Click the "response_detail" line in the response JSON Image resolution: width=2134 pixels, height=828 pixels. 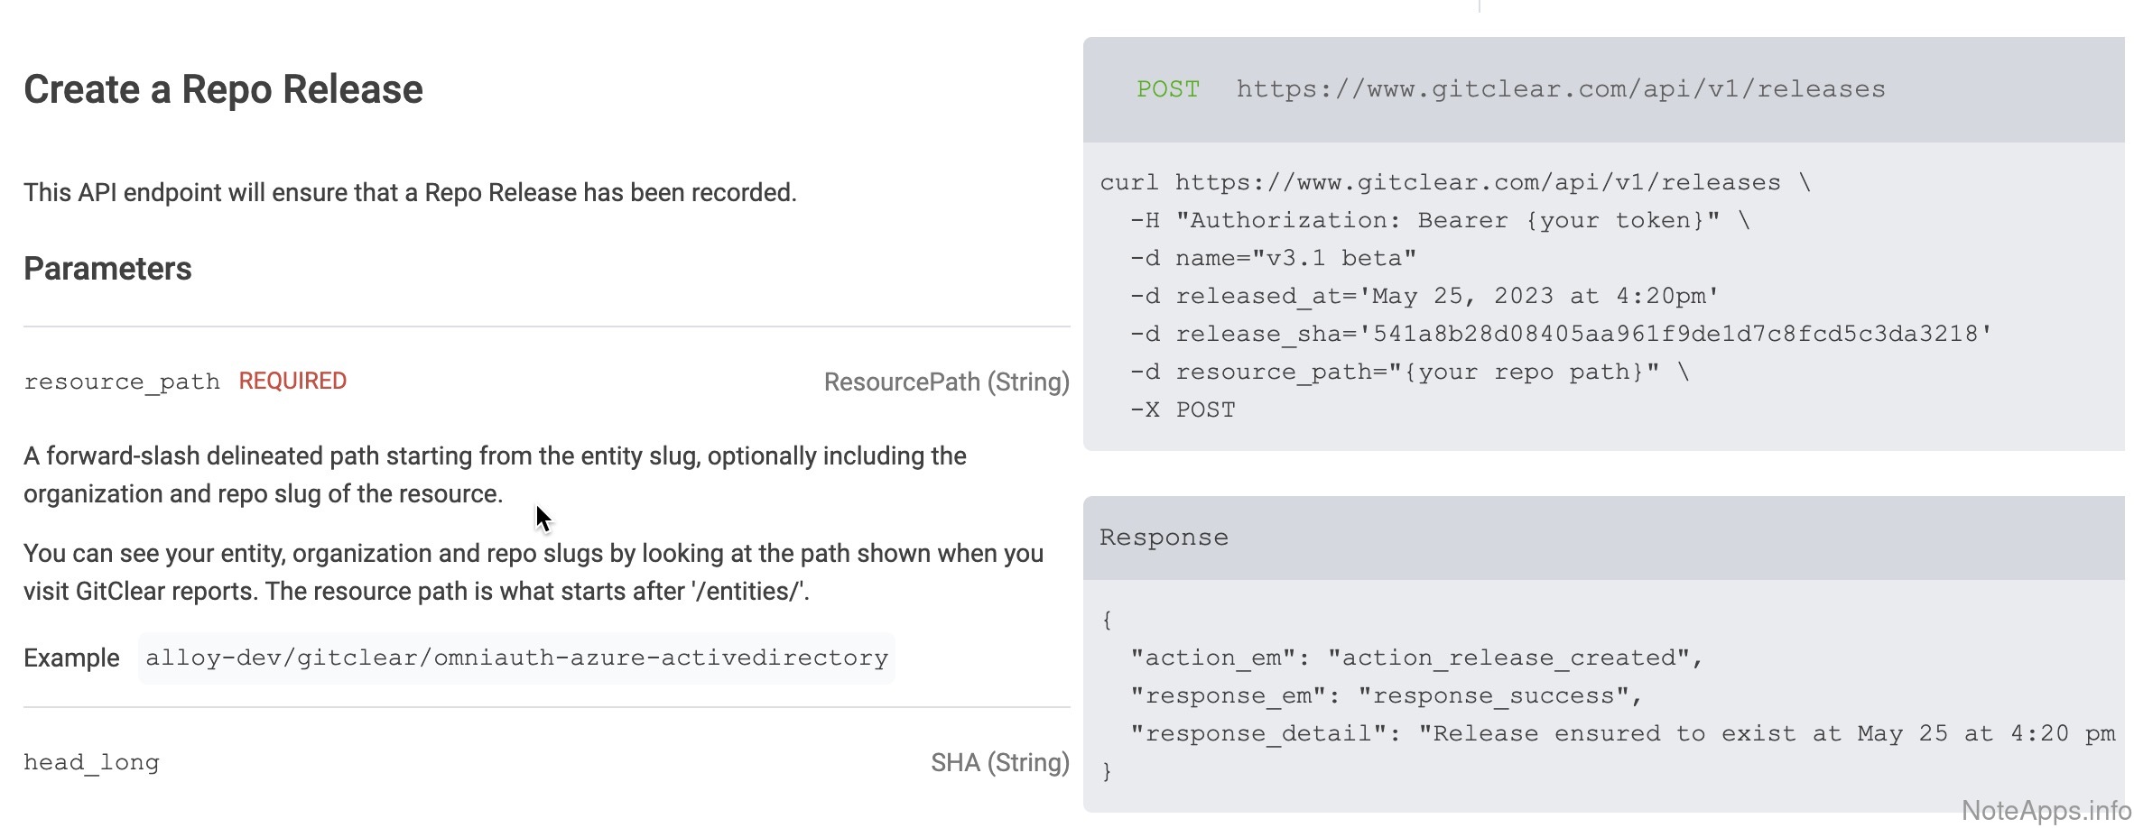[1622, 733]
